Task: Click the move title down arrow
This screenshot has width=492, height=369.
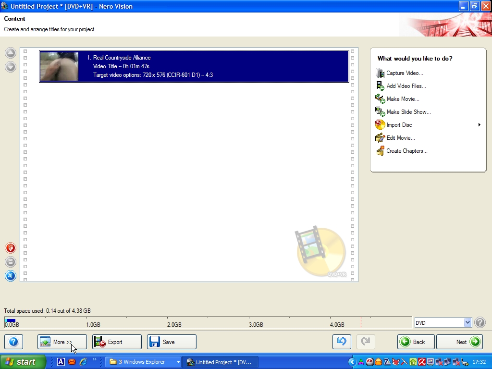Action: (x=11, y=67)
